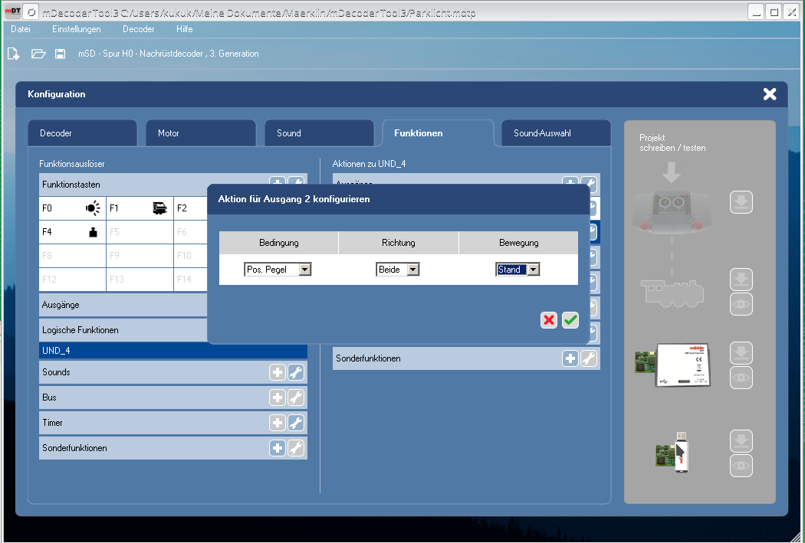This screenshot has width=805, height=543.
Task: Select the UND_4 logic function entry
Action: [x=172, y=351]
